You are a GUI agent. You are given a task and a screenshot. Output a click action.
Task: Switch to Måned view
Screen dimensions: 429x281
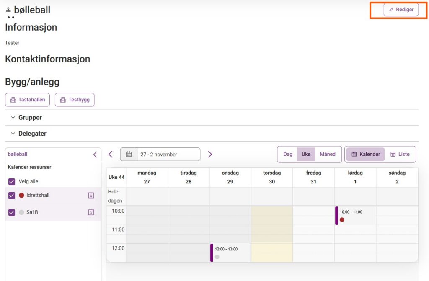(x=327, y=154)
